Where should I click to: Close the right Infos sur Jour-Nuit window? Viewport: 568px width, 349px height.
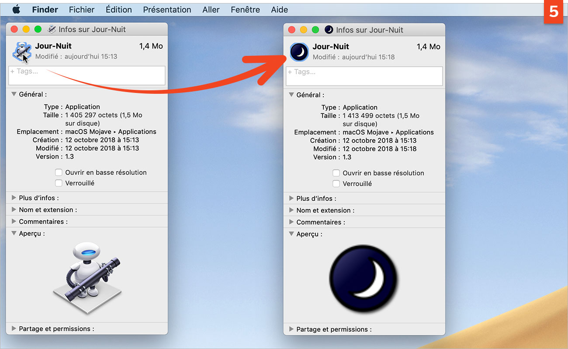coord(291,30)
